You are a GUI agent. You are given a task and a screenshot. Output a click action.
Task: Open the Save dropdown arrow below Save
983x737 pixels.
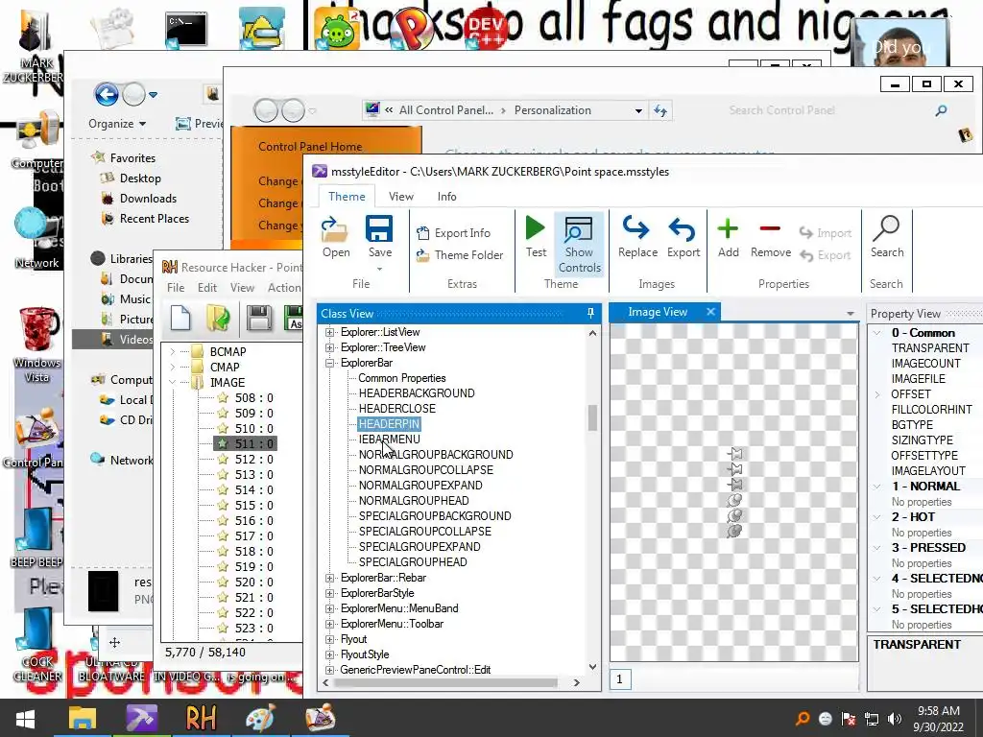(x=379, y=269)
